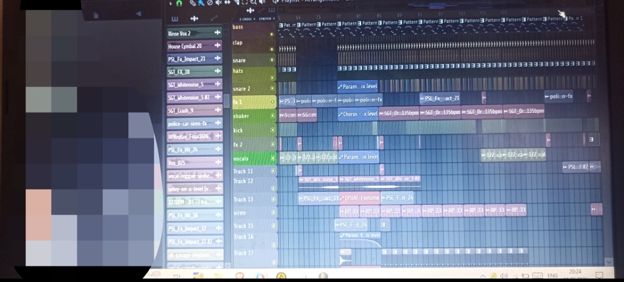Screen dimensions: 624x282
Task: Mute the vocals track
Action: 273,158
